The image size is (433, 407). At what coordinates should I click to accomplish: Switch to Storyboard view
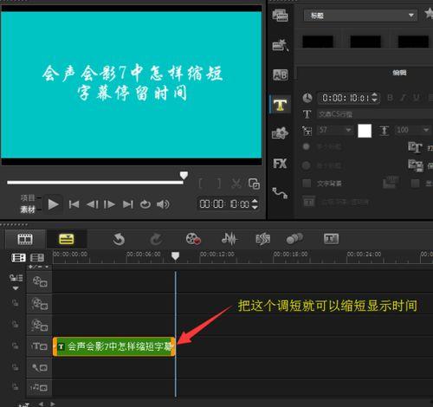25,239
